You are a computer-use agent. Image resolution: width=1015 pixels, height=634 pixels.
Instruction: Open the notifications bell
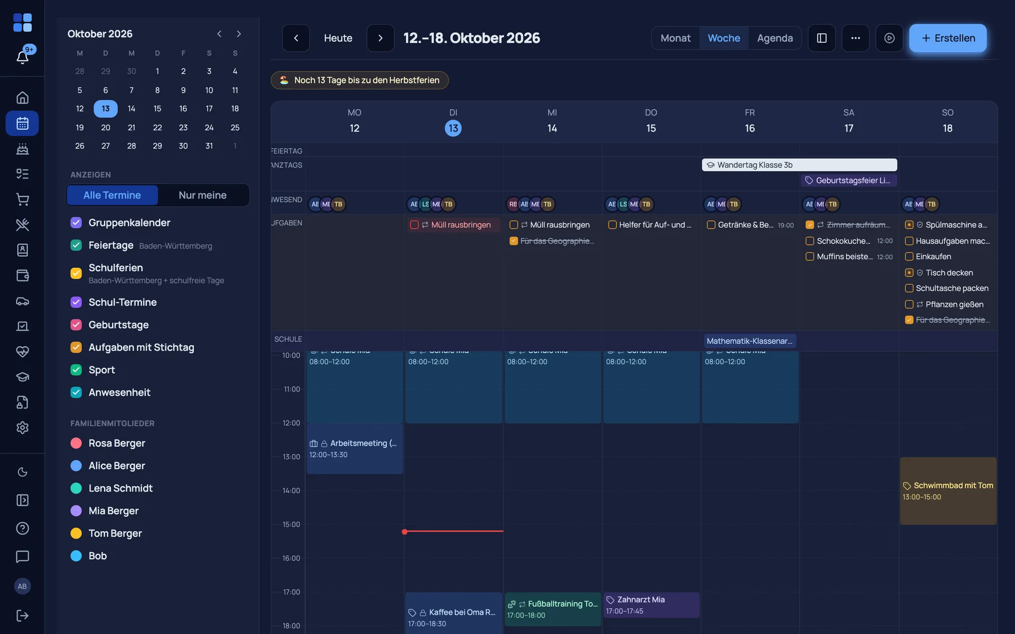(x=22, y=57)
